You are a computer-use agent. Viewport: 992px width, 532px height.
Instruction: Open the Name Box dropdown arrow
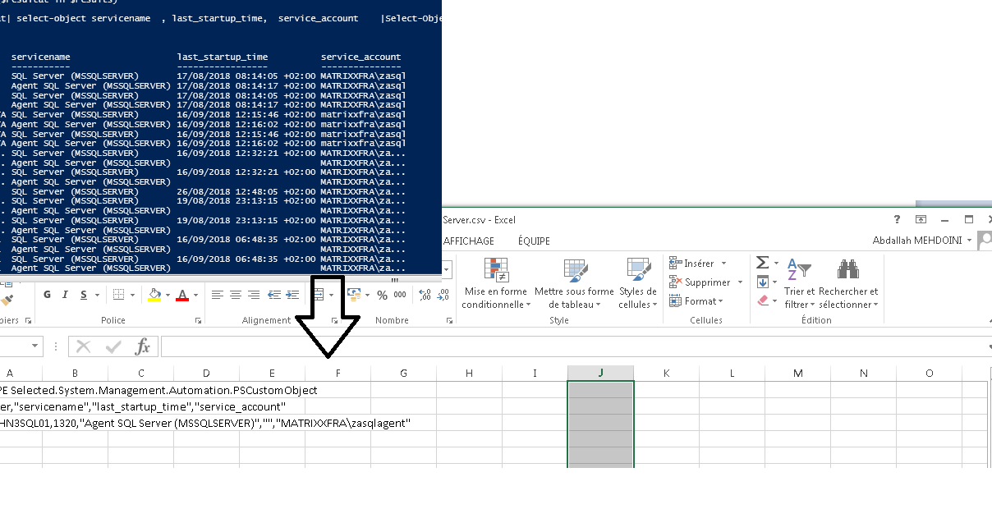pos(34,346)
